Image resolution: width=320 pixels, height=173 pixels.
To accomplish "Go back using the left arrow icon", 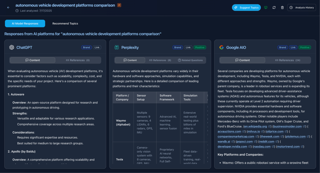I will click(x=8, y=7).
